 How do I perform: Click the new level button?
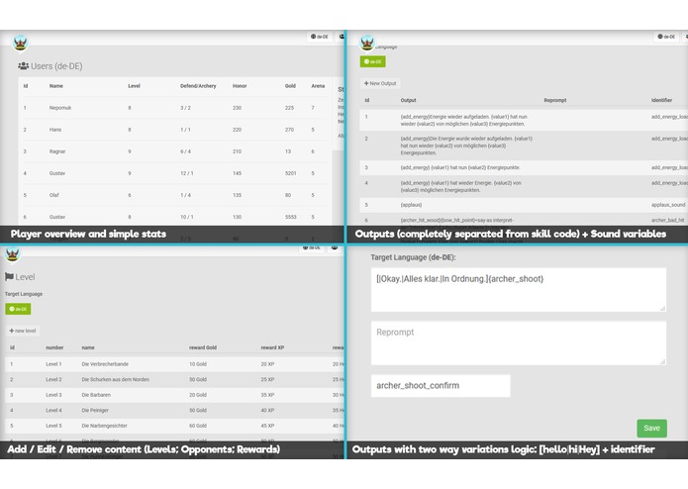coord(23,331)
